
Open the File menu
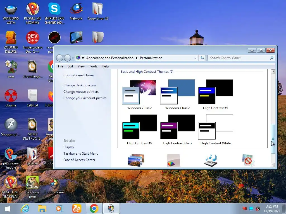[x=61, y=66]
